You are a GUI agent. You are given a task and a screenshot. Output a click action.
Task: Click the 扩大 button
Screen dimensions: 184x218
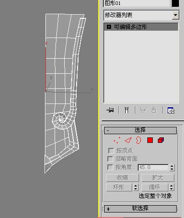(x=158, y=178)
